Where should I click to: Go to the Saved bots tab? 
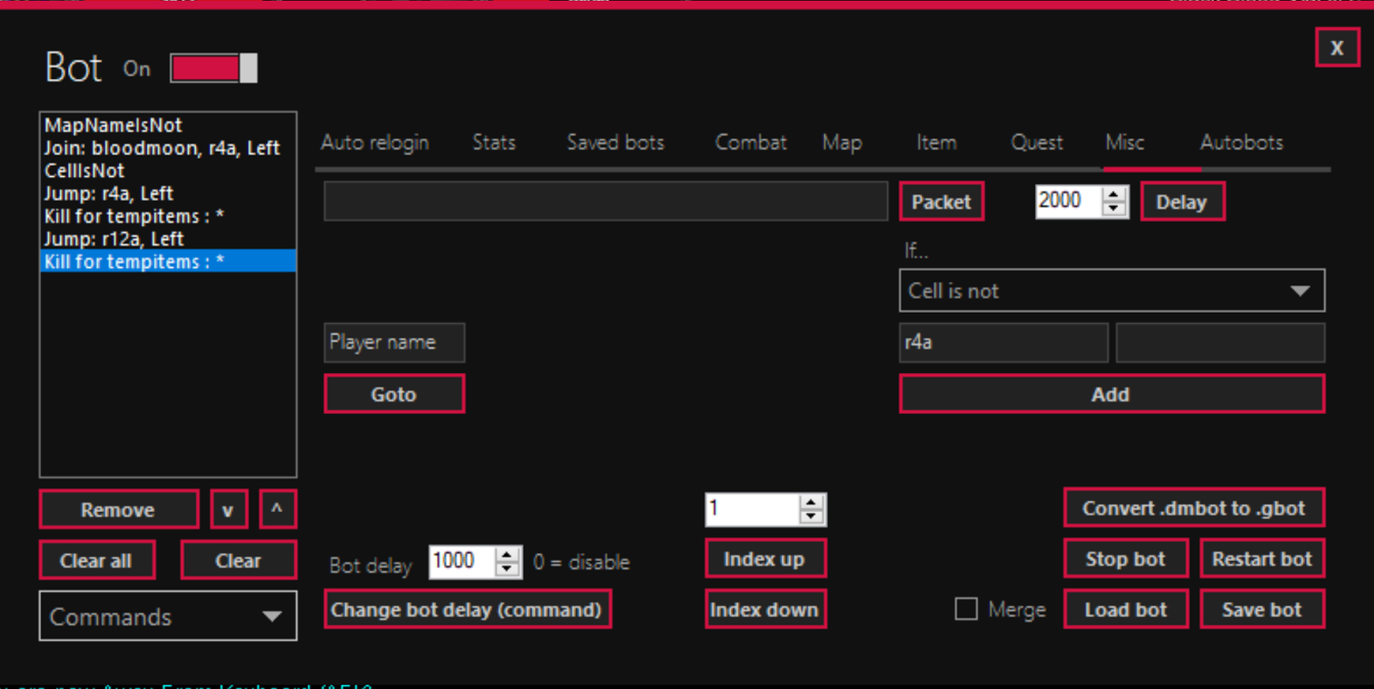pos(615,143)
